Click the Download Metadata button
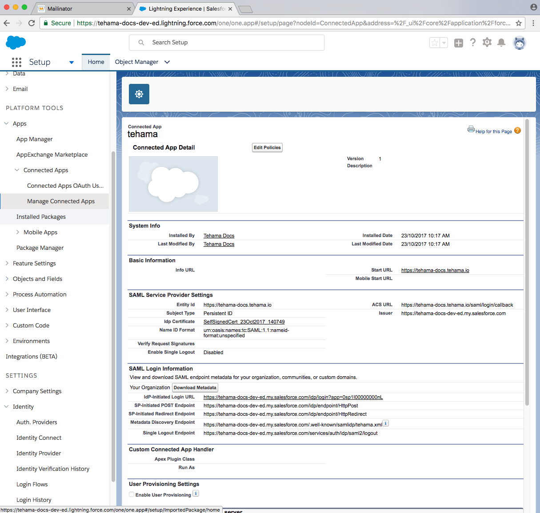 [195, 387]
